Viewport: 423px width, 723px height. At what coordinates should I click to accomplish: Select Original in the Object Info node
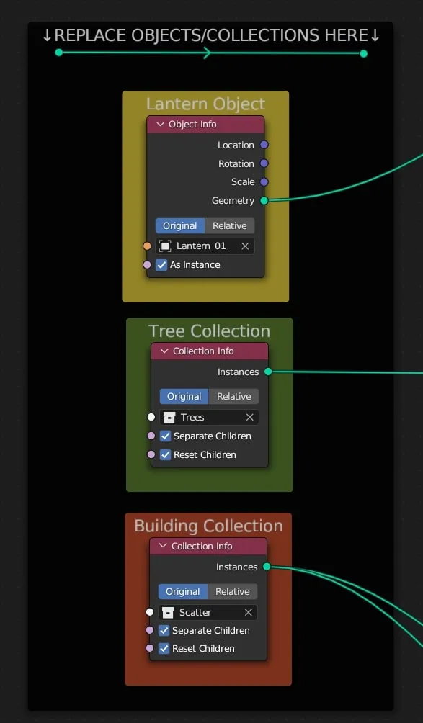(x=180, y=226)
